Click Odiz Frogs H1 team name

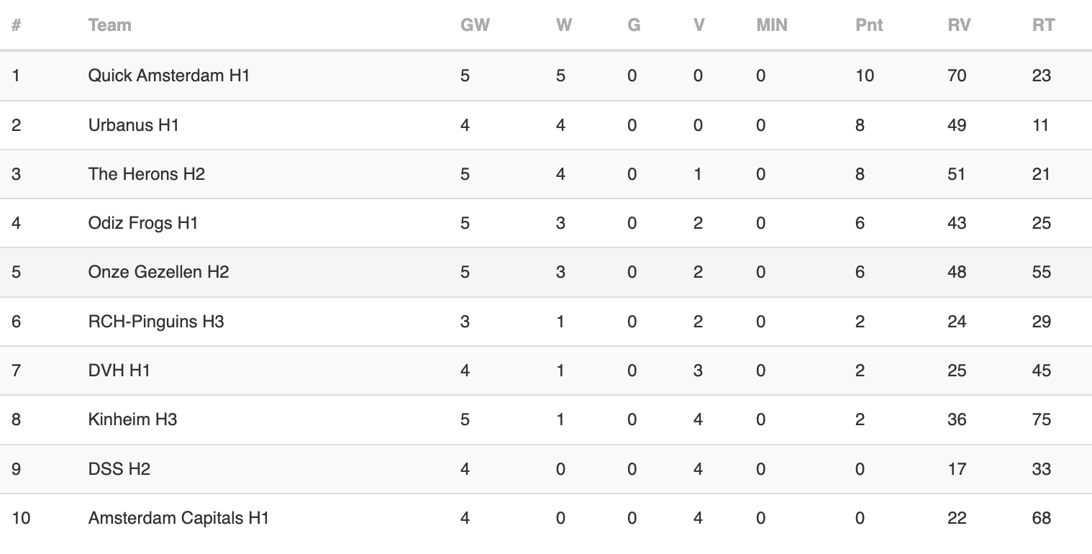coord(143,223)
